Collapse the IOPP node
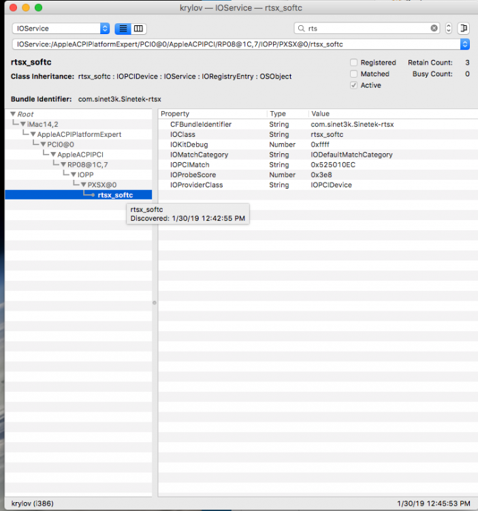The image size is (478, 511). (x=74, y=174)
